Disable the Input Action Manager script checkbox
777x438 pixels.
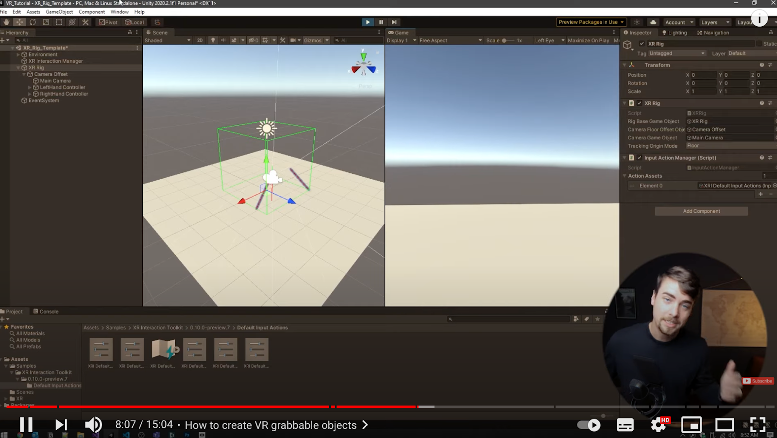pyautogui.click(x=640, y=158)
